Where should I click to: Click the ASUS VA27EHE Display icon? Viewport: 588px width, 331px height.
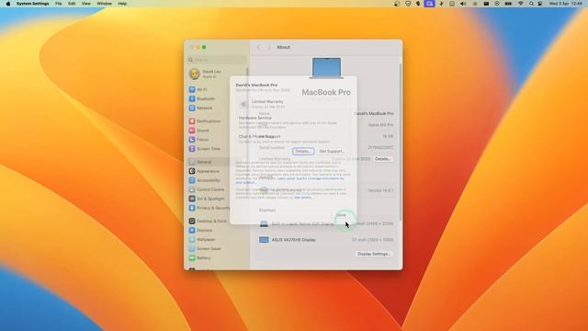(x=264, y=240)
